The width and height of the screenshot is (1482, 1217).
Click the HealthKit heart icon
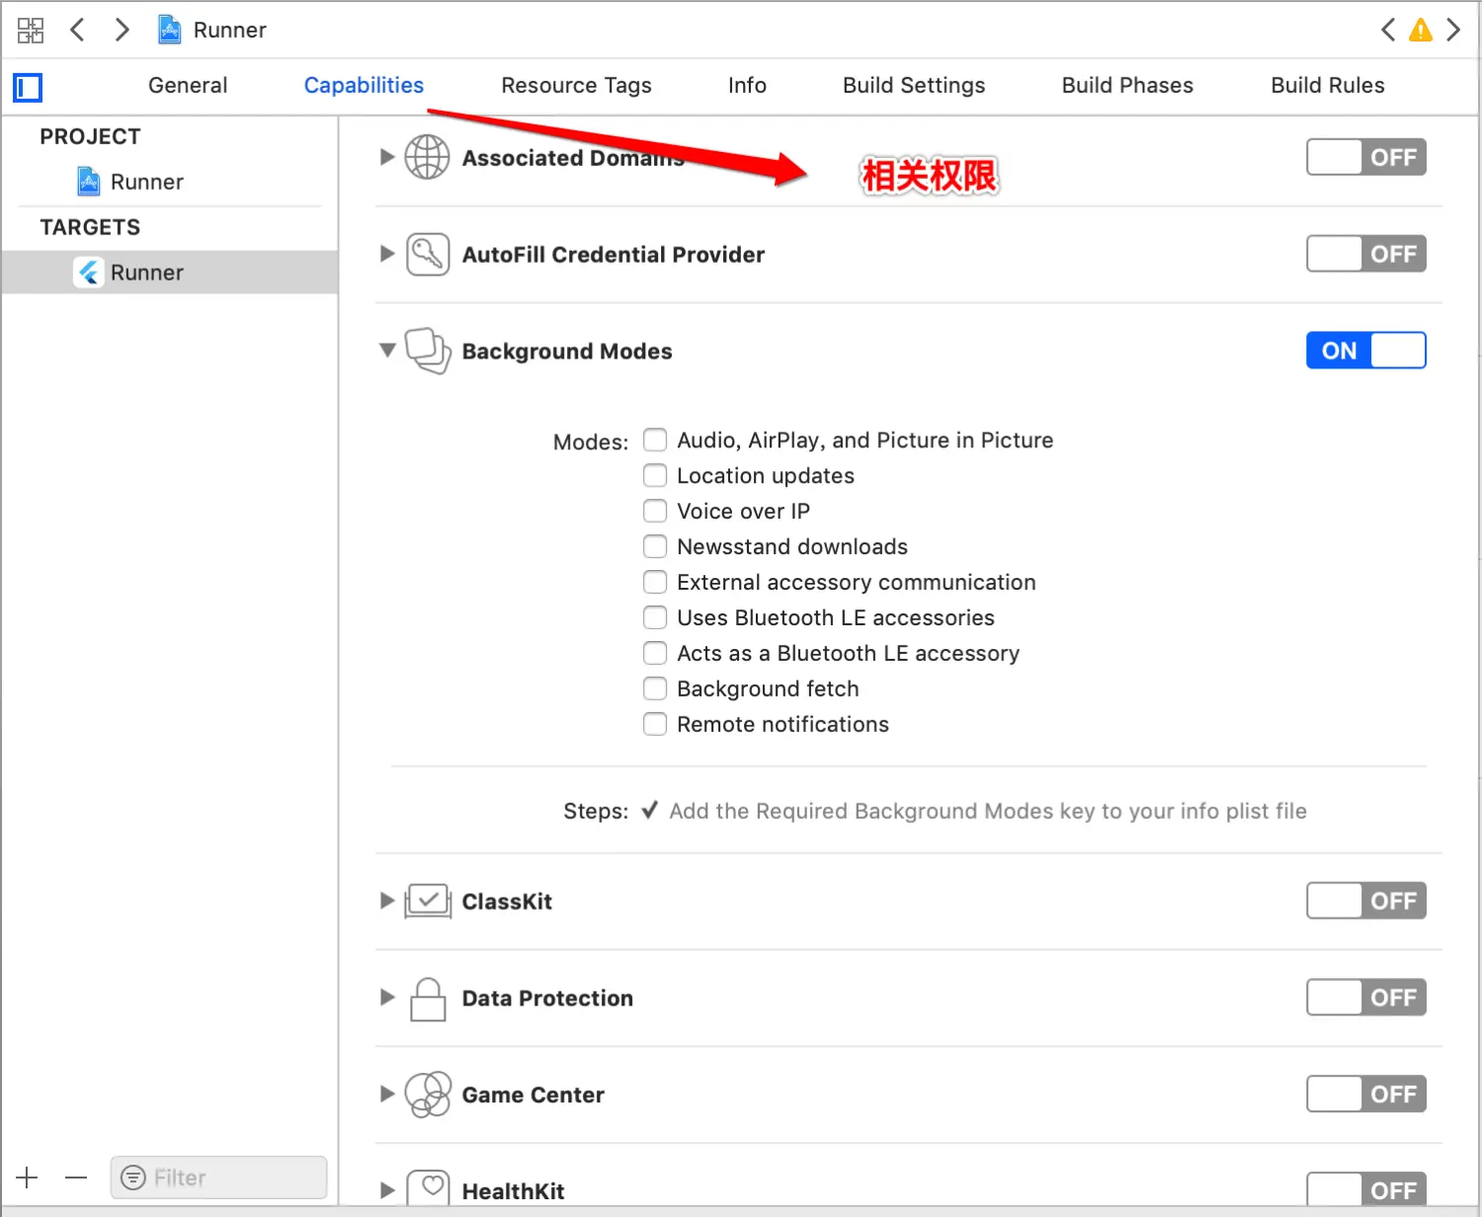click(x=429, y=1188)
